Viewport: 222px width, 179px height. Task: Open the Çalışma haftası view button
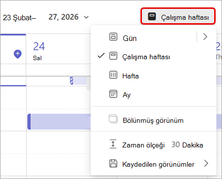click(x=178, y=16)
